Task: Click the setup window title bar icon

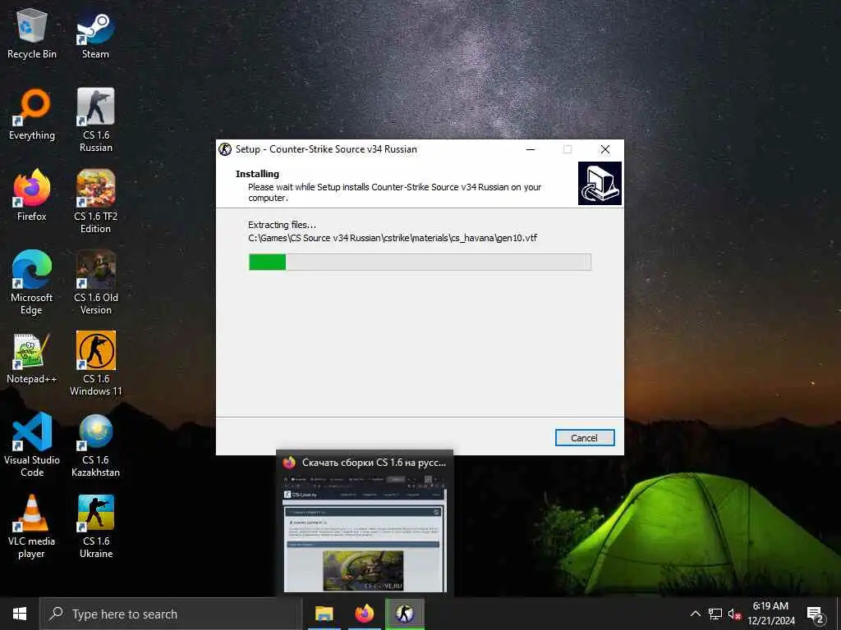Action: [x=225, y=149]
